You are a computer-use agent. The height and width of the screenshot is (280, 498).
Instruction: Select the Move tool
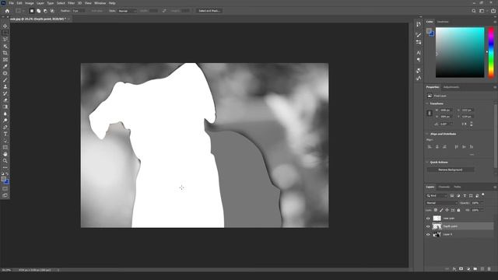5,26
